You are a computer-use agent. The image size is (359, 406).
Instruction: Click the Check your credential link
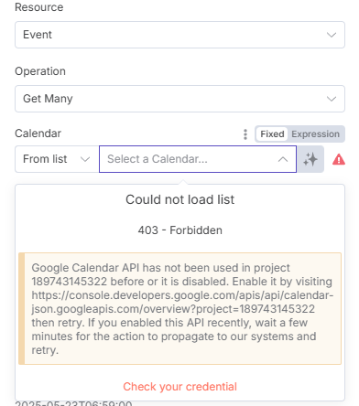pyautogui.click(x=179, y=387)
